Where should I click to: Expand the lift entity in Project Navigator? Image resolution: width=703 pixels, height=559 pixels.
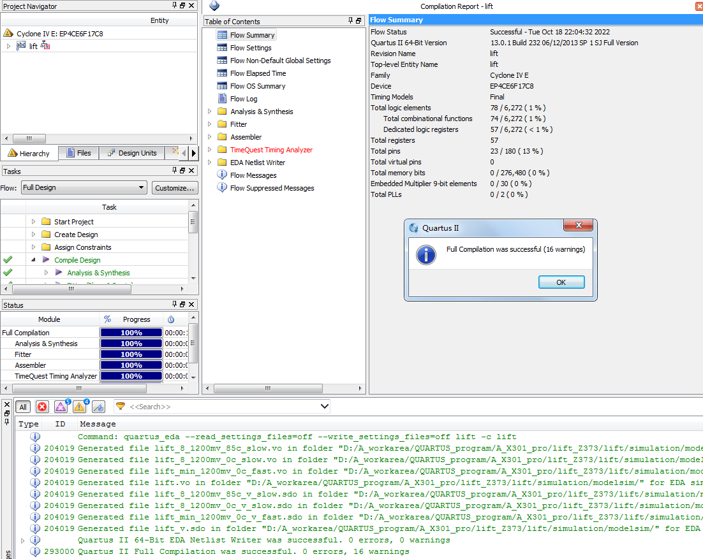8,46
